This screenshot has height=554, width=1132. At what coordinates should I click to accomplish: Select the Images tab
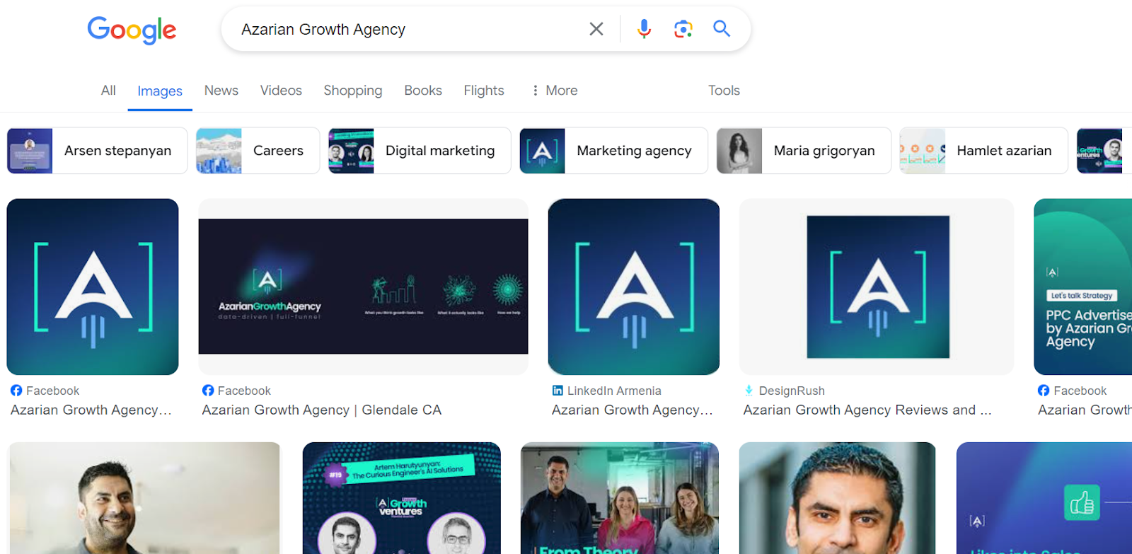coord(160,91)
